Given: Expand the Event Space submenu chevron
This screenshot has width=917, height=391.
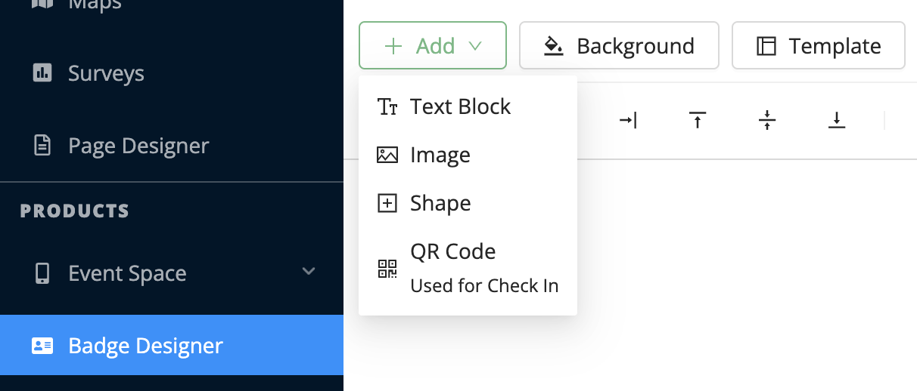Looking at the screenshot, I should [x=309, y=271].
